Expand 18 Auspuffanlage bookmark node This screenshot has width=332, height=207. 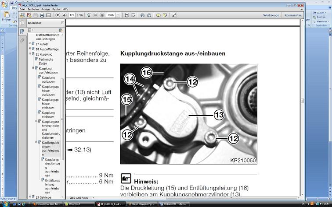pos(30,48)
